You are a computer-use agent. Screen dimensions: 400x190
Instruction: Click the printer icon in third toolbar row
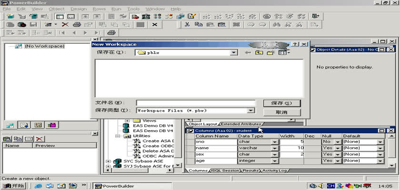point(111,33)
